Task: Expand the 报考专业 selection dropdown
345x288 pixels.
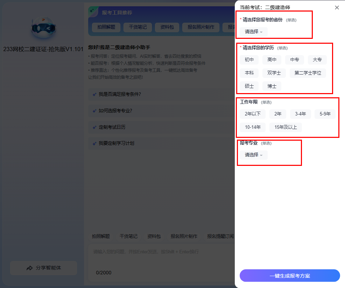Action: pos(253,155)
